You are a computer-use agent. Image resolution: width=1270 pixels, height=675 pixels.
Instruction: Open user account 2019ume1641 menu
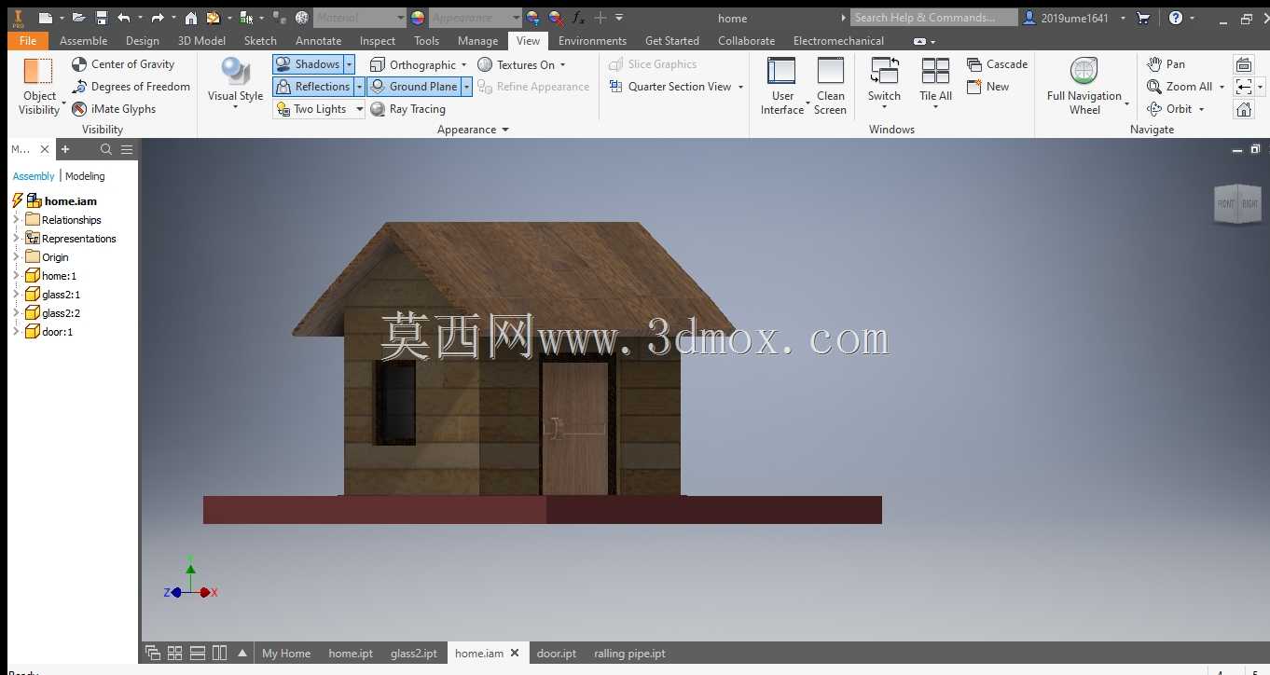click(x=1074, y=18)
